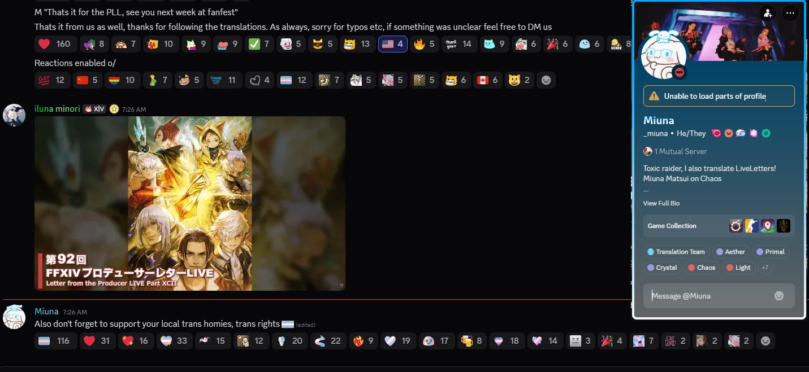Click the Miuna username above trans rights message
Image resolution: width=809 pixels, height=372 pixels.
(x=46, y=312)
